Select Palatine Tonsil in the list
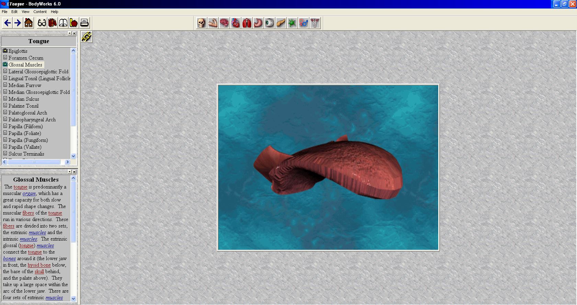The height and width of the screenshot is (305, 577). pos(23,106)
